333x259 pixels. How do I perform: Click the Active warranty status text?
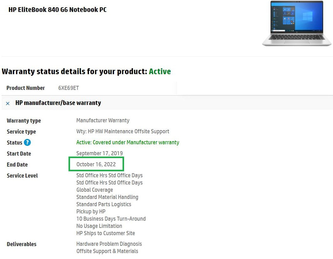tap(160, 71)
